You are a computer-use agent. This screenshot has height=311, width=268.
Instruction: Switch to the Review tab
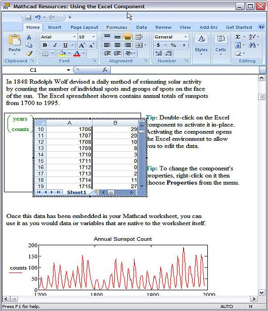pyautogui.click(x=163, y=27)
